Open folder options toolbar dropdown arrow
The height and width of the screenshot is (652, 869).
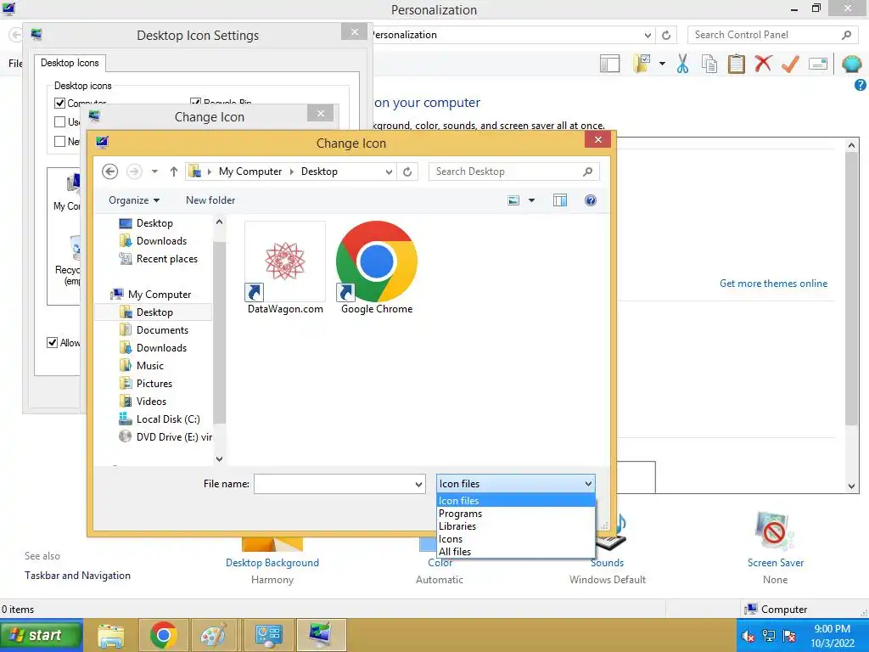click(x=662, y=64)
